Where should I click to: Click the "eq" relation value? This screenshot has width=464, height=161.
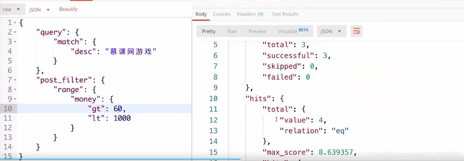click(x=339, y=131)
